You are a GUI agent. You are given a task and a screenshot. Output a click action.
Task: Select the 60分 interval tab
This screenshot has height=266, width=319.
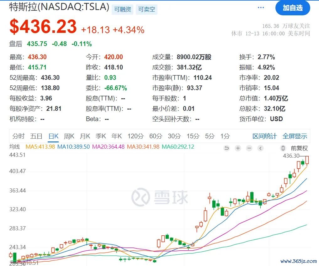coord(156,136)
